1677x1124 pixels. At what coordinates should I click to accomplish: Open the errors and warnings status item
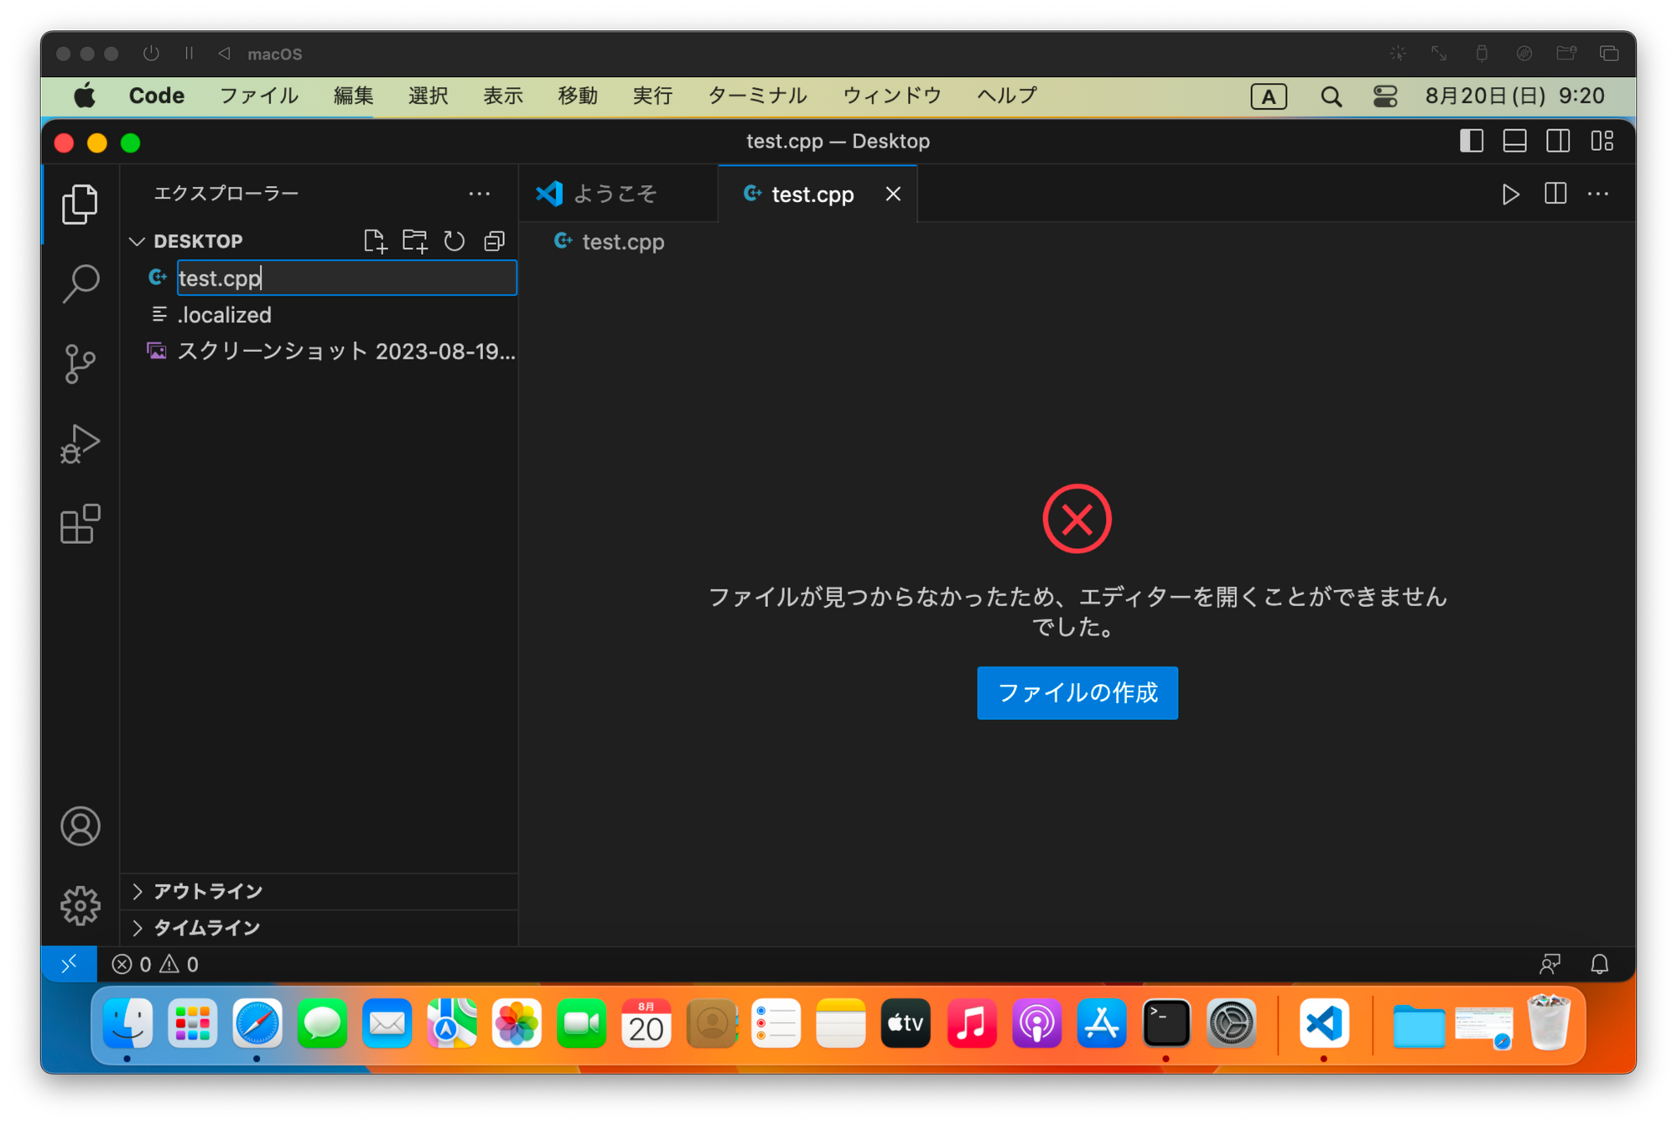click(156, 965)
